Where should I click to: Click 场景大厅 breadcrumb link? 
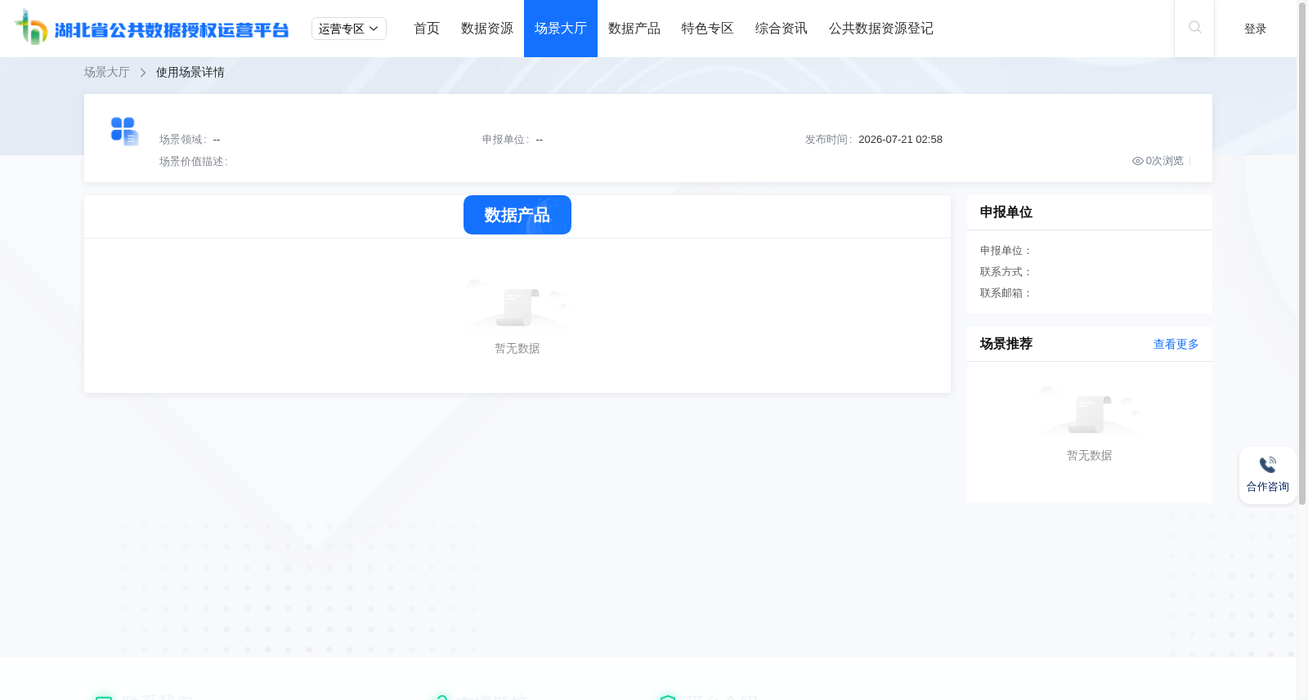tap(107, 73)
